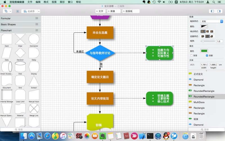Select the first 端点样式 endpoint style option
The image size is (225, 141).
pos(202,31)
